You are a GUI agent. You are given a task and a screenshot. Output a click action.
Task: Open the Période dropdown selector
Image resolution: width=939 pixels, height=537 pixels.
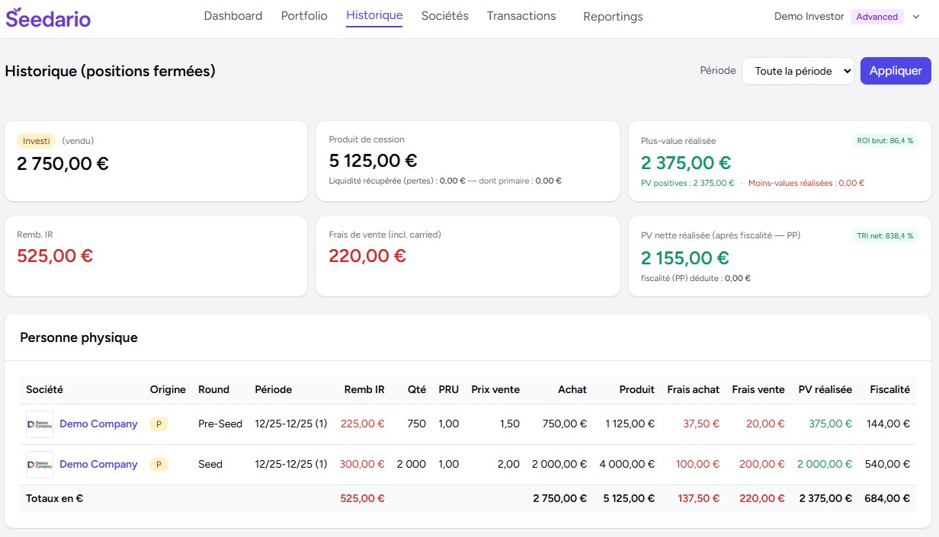(x=798, y=71)
